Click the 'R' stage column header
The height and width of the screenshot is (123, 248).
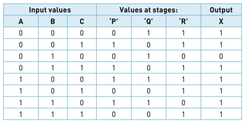(183, 21)
